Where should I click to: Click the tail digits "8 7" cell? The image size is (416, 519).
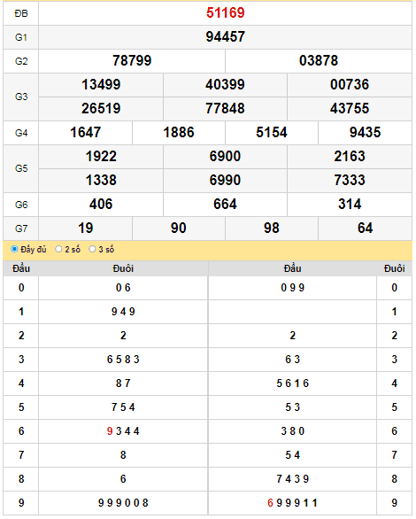123,383
